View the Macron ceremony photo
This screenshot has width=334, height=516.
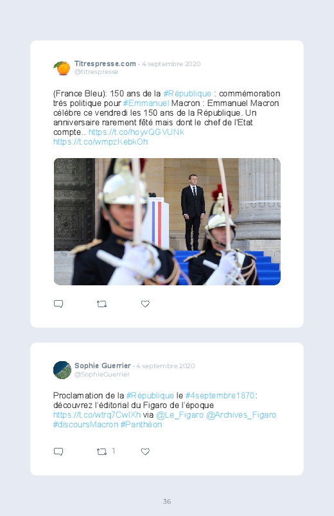coord(167,222)
